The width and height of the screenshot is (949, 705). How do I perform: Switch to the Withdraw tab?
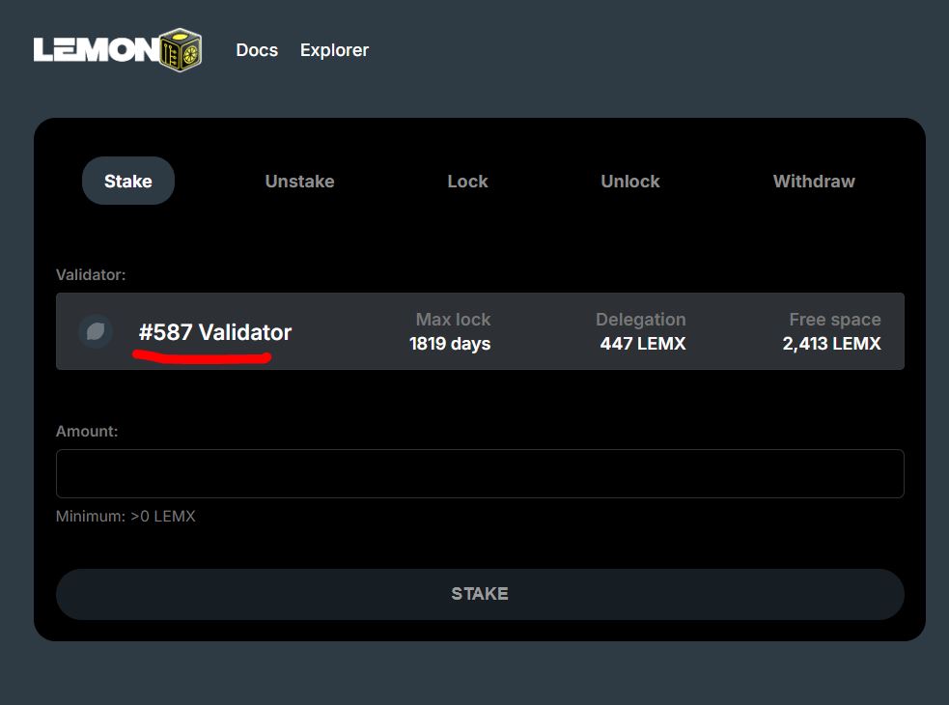pos(814,182)
